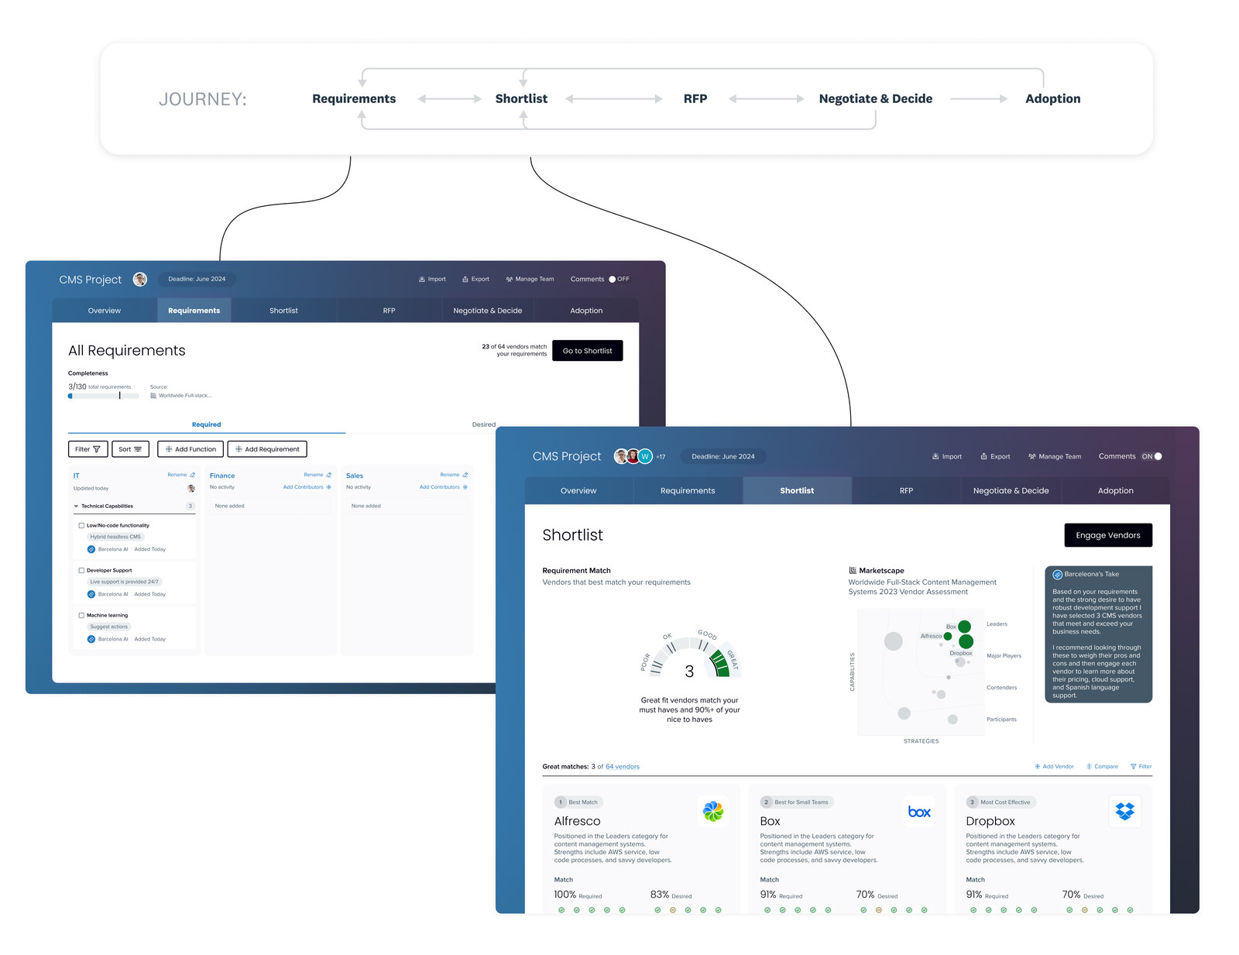Screen dimensions: 1239x955
Task: Select the Desired requirements tab
Action: click(483, 424)
